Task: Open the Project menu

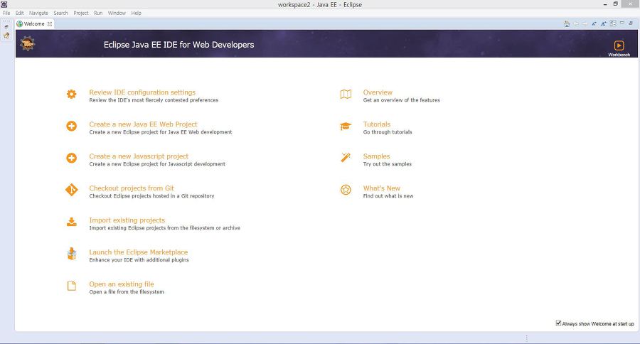Action: pos(81,13)
